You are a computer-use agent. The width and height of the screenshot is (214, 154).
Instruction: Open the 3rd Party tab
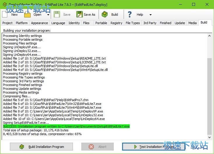point(150,23)
